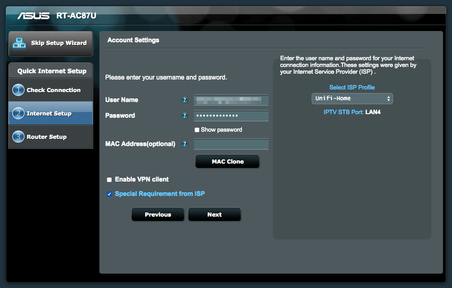Click the Show password label
452x288 pixels.
point(221,130)
